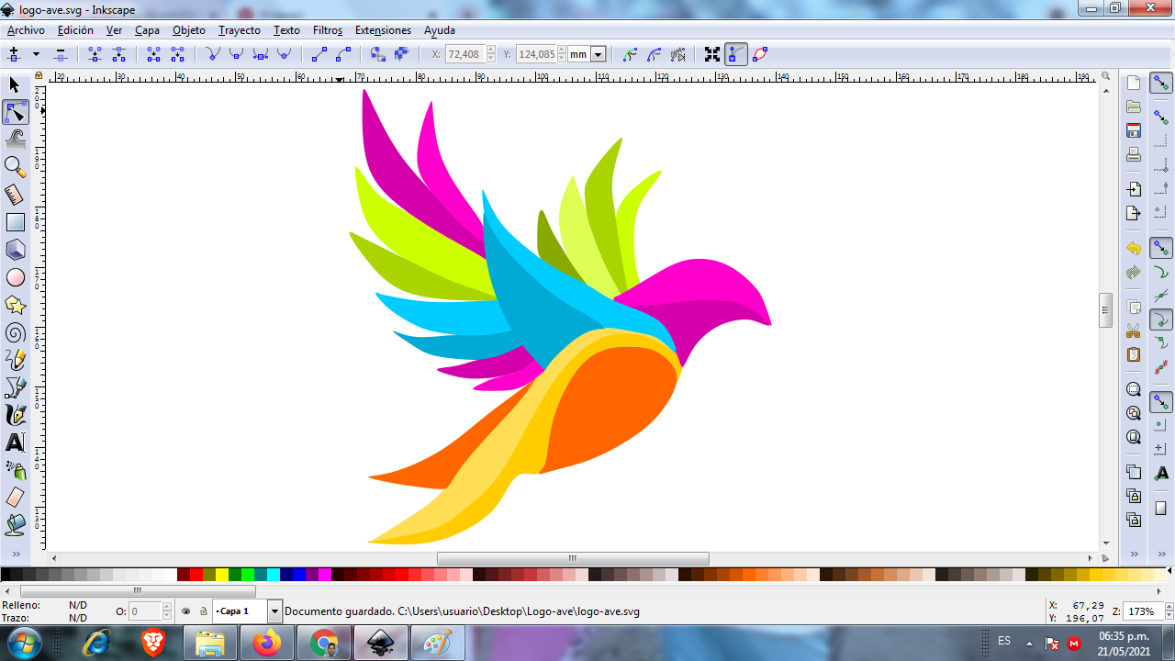Pick the black swatch in palette

6,575
